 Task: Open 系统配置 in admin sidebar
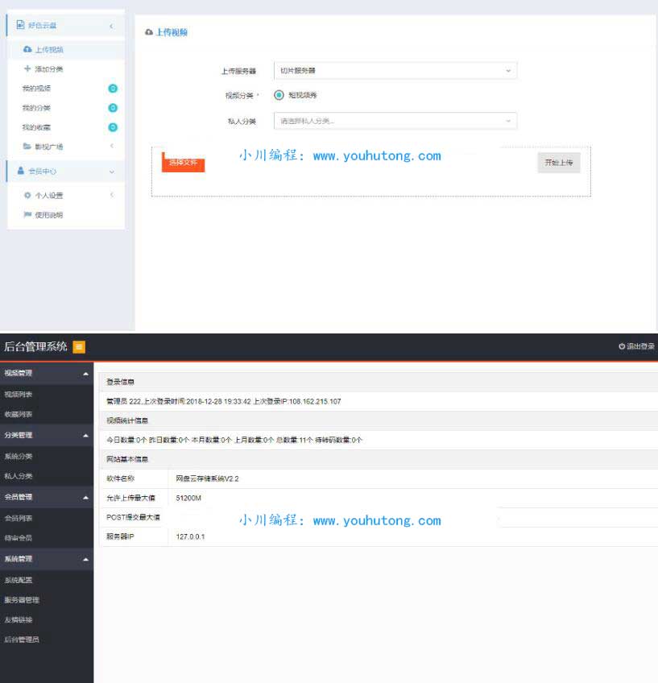click(19, 580)
